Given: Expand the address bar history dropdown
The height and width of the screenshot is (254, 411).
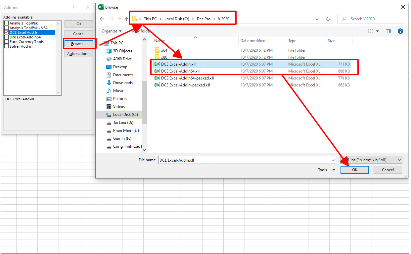Looking at the screenshot, I should [x=317, y=19].
